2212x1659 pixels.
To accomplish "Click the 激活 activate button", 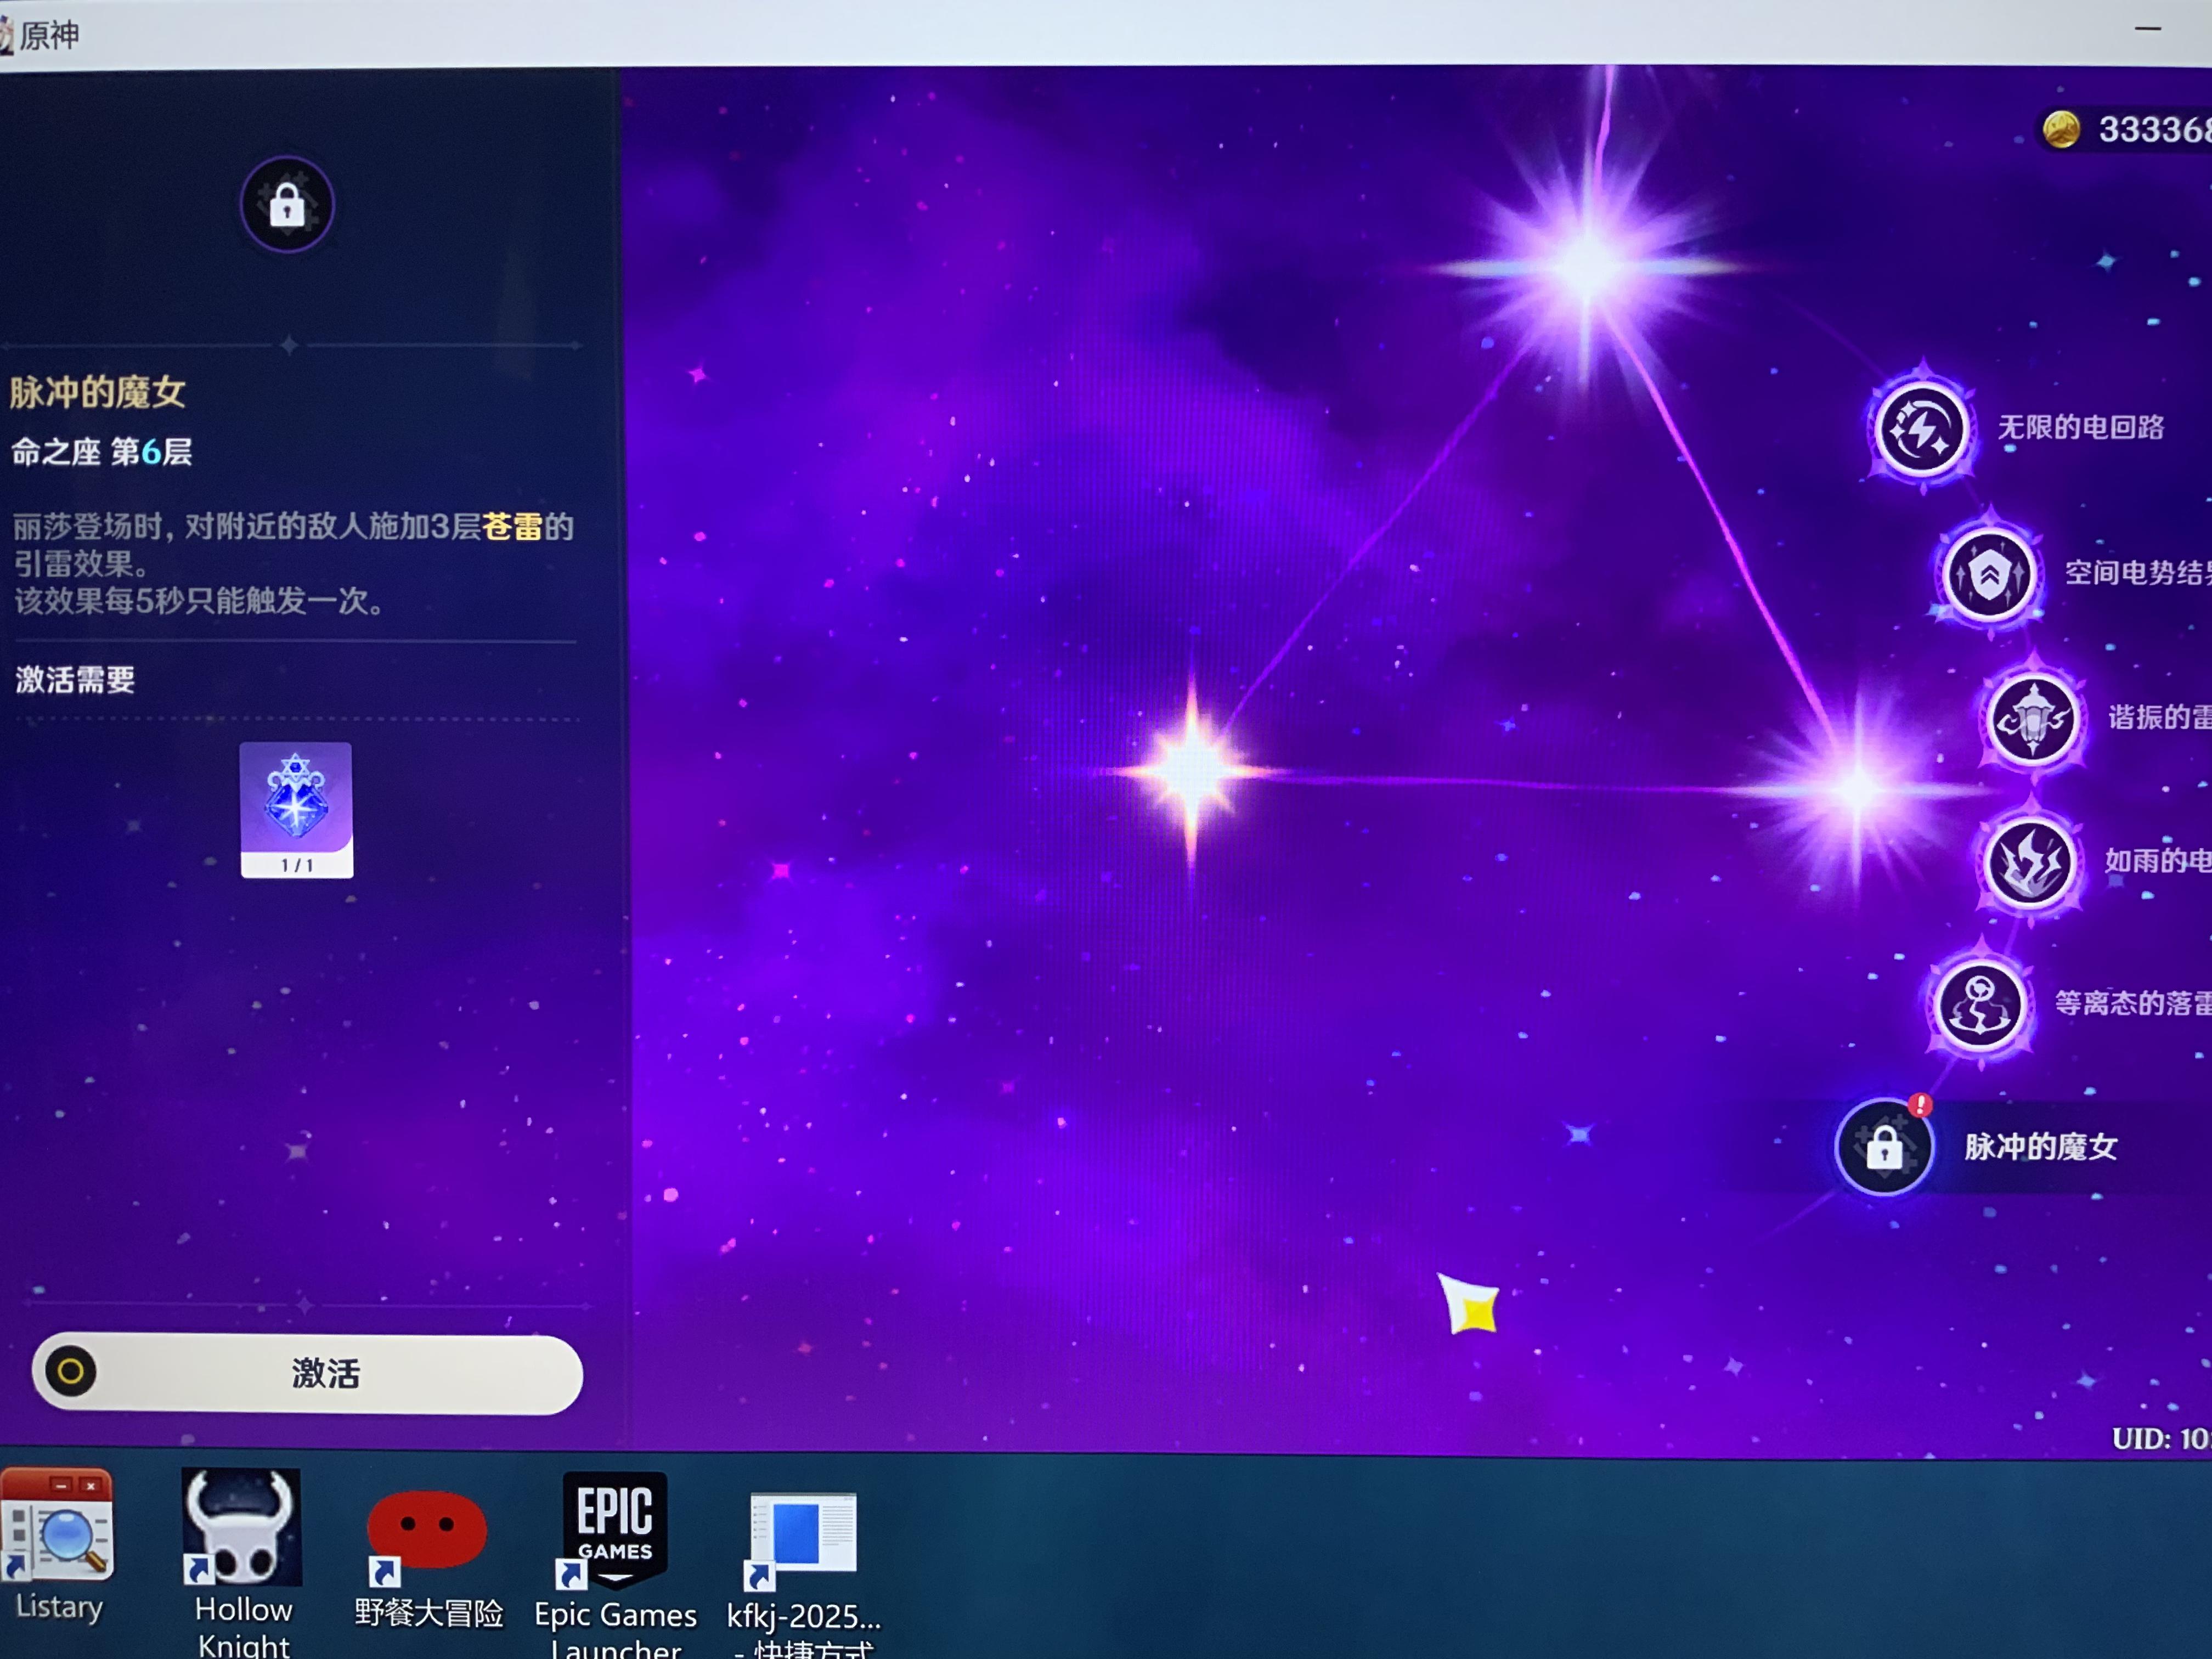I will pos(307,1373).
